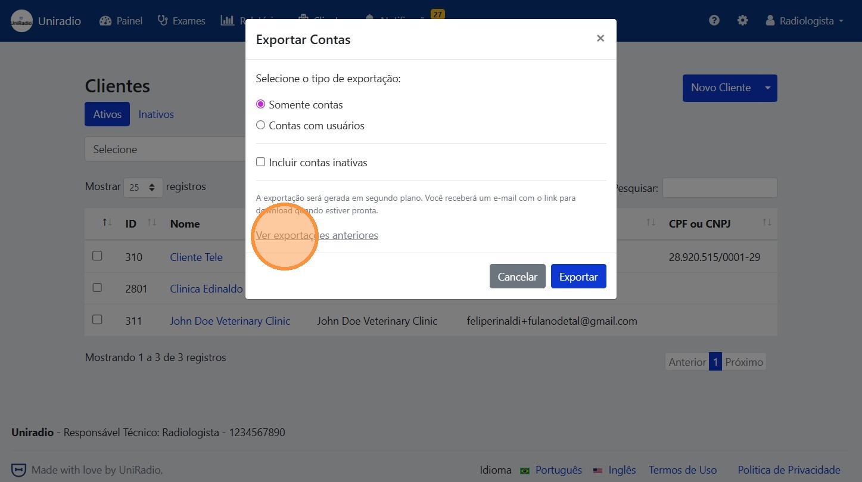Close the Exportar Contas dialog

(600, 39)
